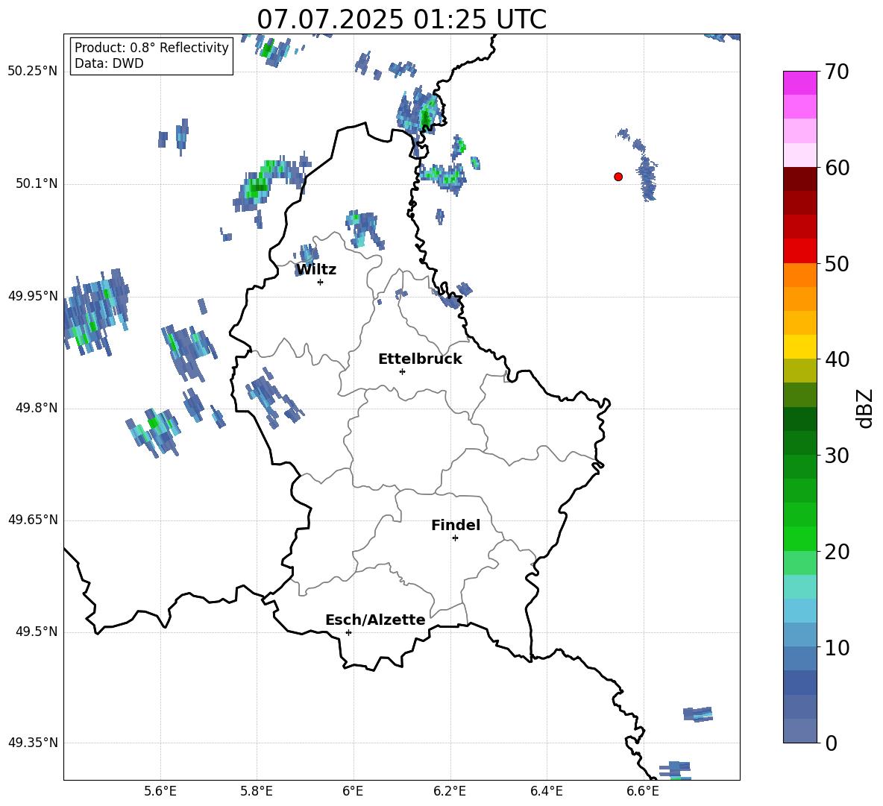Click the 0 colorbar tick label
The height and width of the screenshot is (806, 883).
coord(831,743)
